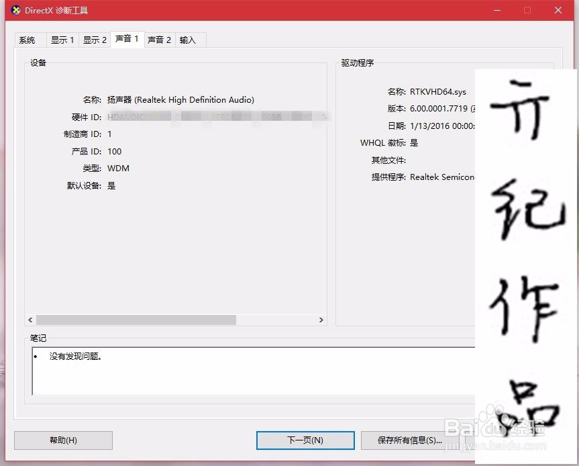Minimize the DirectX 诊断工具 window
The height and width of the screenshot is (466, 579).
[497, 10]
